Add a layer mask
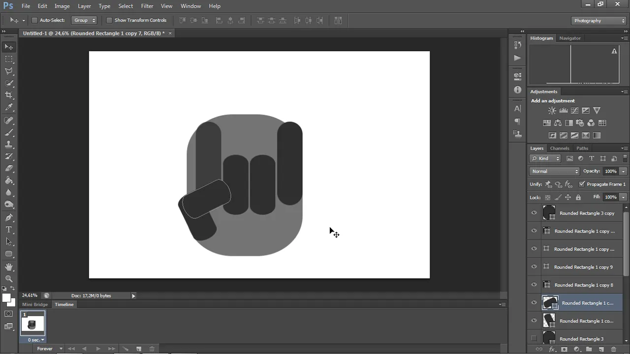This screenshot has height=354, width=630. pos(564,350)
